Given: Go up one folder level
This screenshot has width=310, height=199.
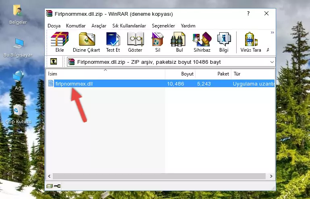Looking at the screenshot, I should click(54, 62).
